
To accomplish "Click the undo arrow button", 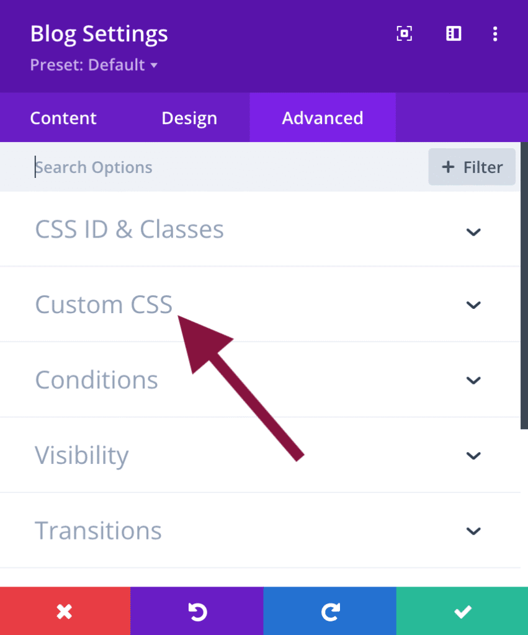I will [197, 612].
